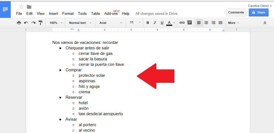This screenshot has width=274, height=133.
Task: Star this document
Action: click(x=21, y=7)
